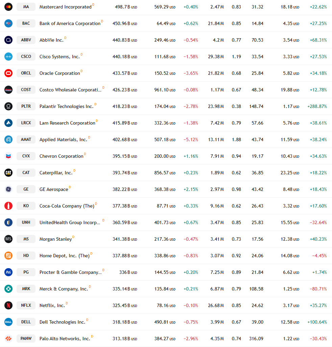The width and height of the screenshot is (332, 347).
Task: Open Dell Technologies Inc. link
Action: [62, 322]
